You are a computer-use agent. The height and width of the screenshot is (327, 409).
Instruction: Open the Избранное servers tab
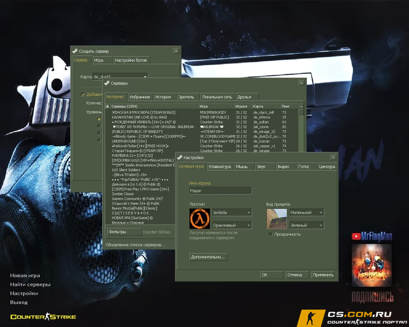coord(140,97)
